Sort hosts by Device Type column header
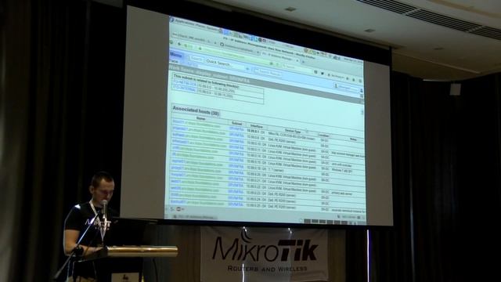Image resolution: width=501 pixels, height=282 pixels. pyautogui.click(x=293, y=131)
